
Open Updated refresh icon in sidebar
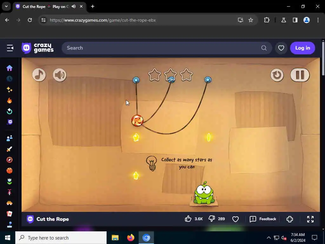coord(10,111)
